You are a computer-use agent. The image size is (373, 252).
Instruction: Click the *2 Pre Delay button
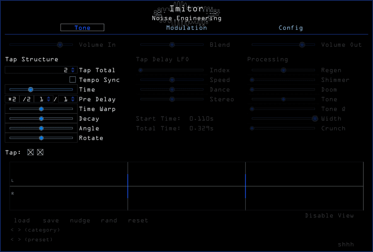coord(12,99)
